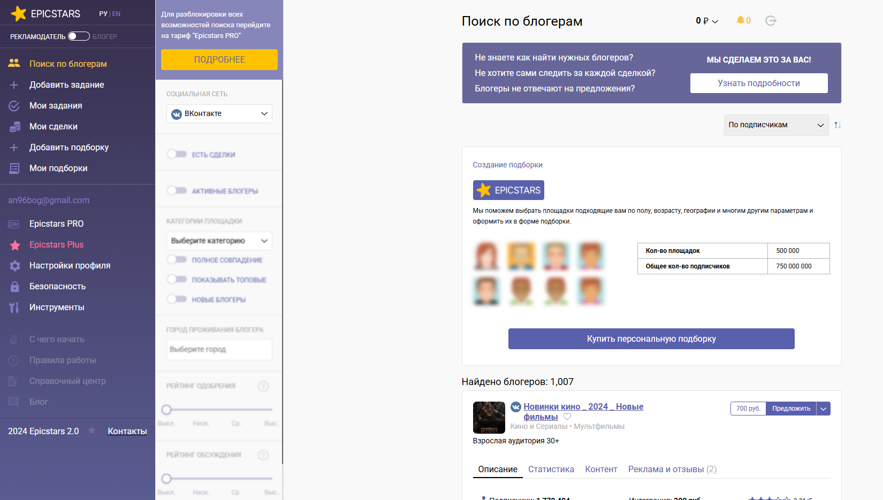This screenshot has height=500, width=883.
Task: Click the checkmark icon beside Мои задания
Action: click(x=14, y=105)
